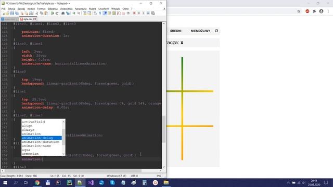The height and width of the screenshot is (187, 333).
Task: Toggle the Show all characters toolbar icon
Action: 100,14
